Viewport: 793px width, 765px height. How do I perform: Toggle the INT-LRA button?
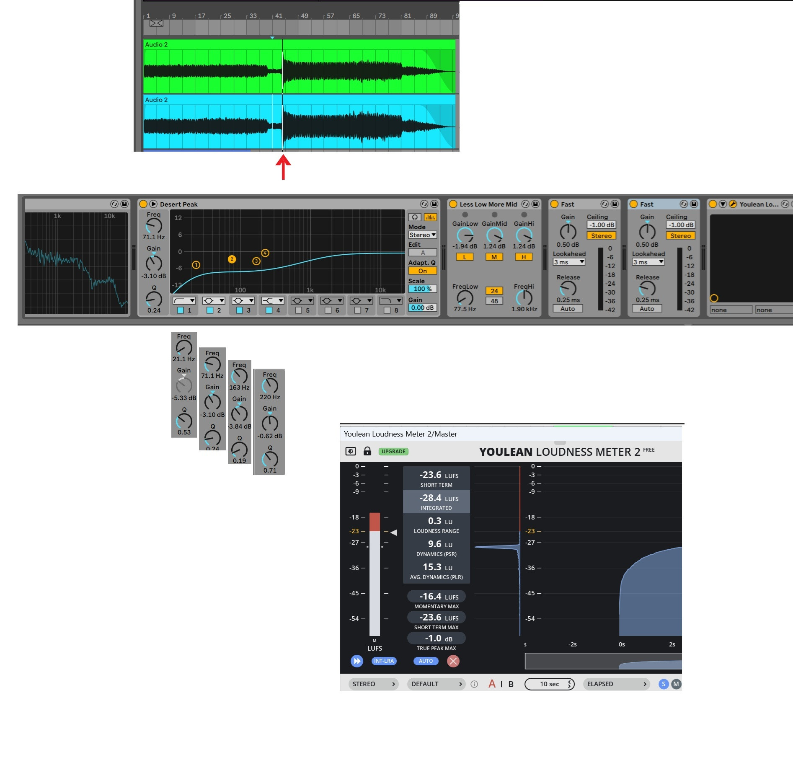(x=384, y=661)
